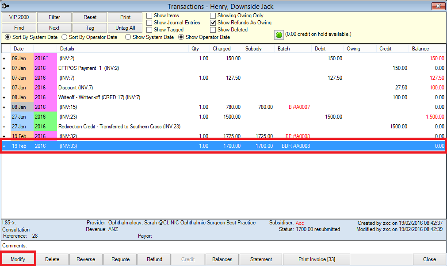447x266 pixels.
Task: Click the 780.00 subsidy amount
Action: (x=265, y=107)
